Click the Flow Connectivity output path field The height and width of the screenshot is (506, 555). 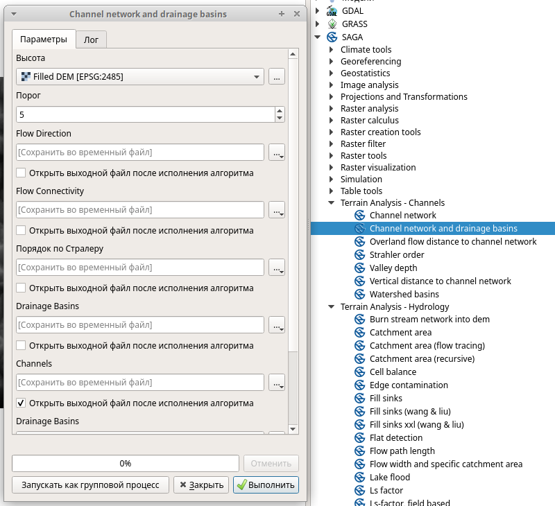[140, 209]
